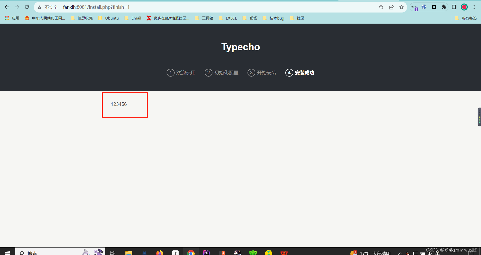Open the black H extension icon
The width and height of the screenshot is (481, 255).
click(x=434, y=7)
